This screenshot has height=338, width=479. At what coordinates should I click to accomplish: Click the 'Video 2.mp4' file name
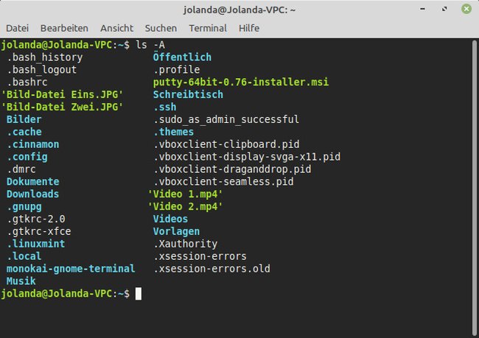pos(185,207)
